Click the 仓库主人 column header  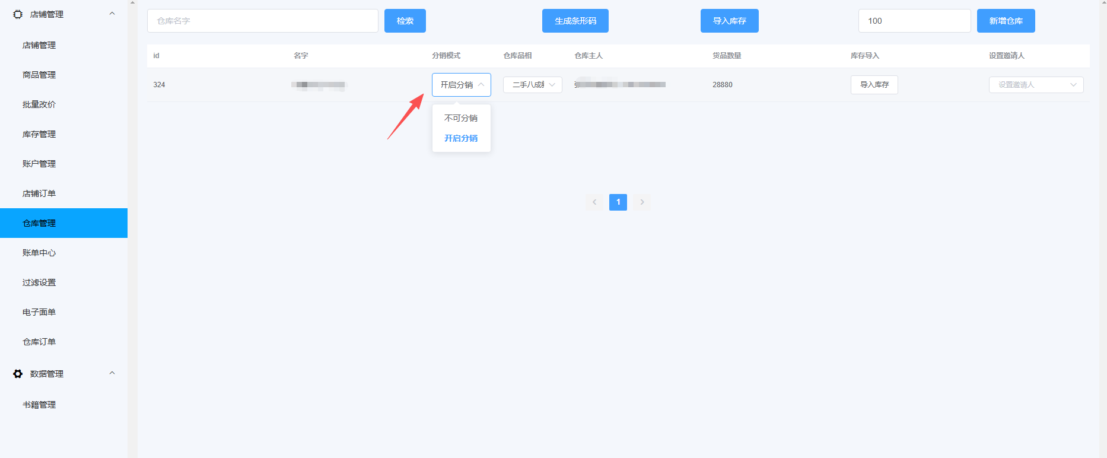pyautogui.click(x=589, y=56)
